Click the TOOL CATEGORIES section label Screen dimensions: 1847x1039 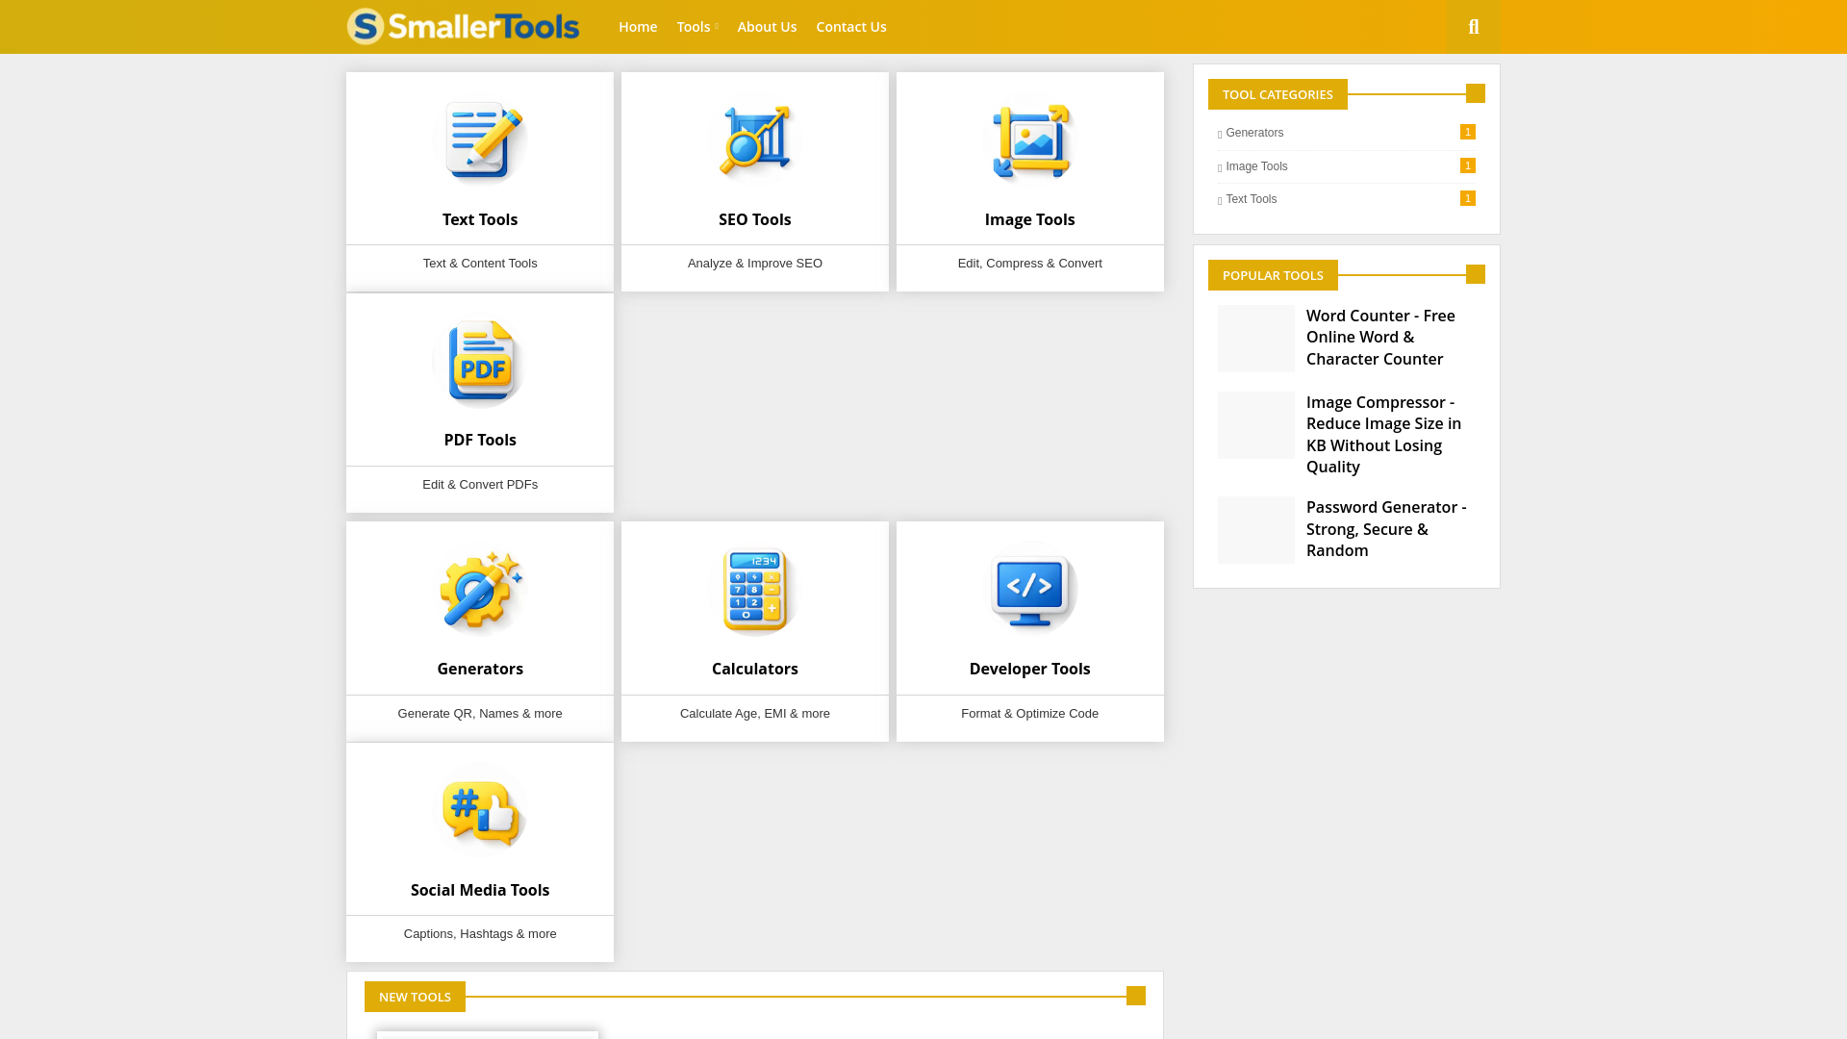1278,94
